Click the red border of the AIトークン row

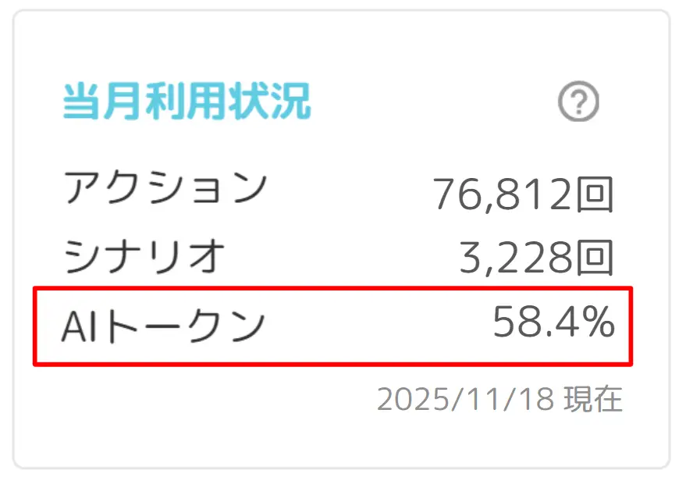coord(332,288)
